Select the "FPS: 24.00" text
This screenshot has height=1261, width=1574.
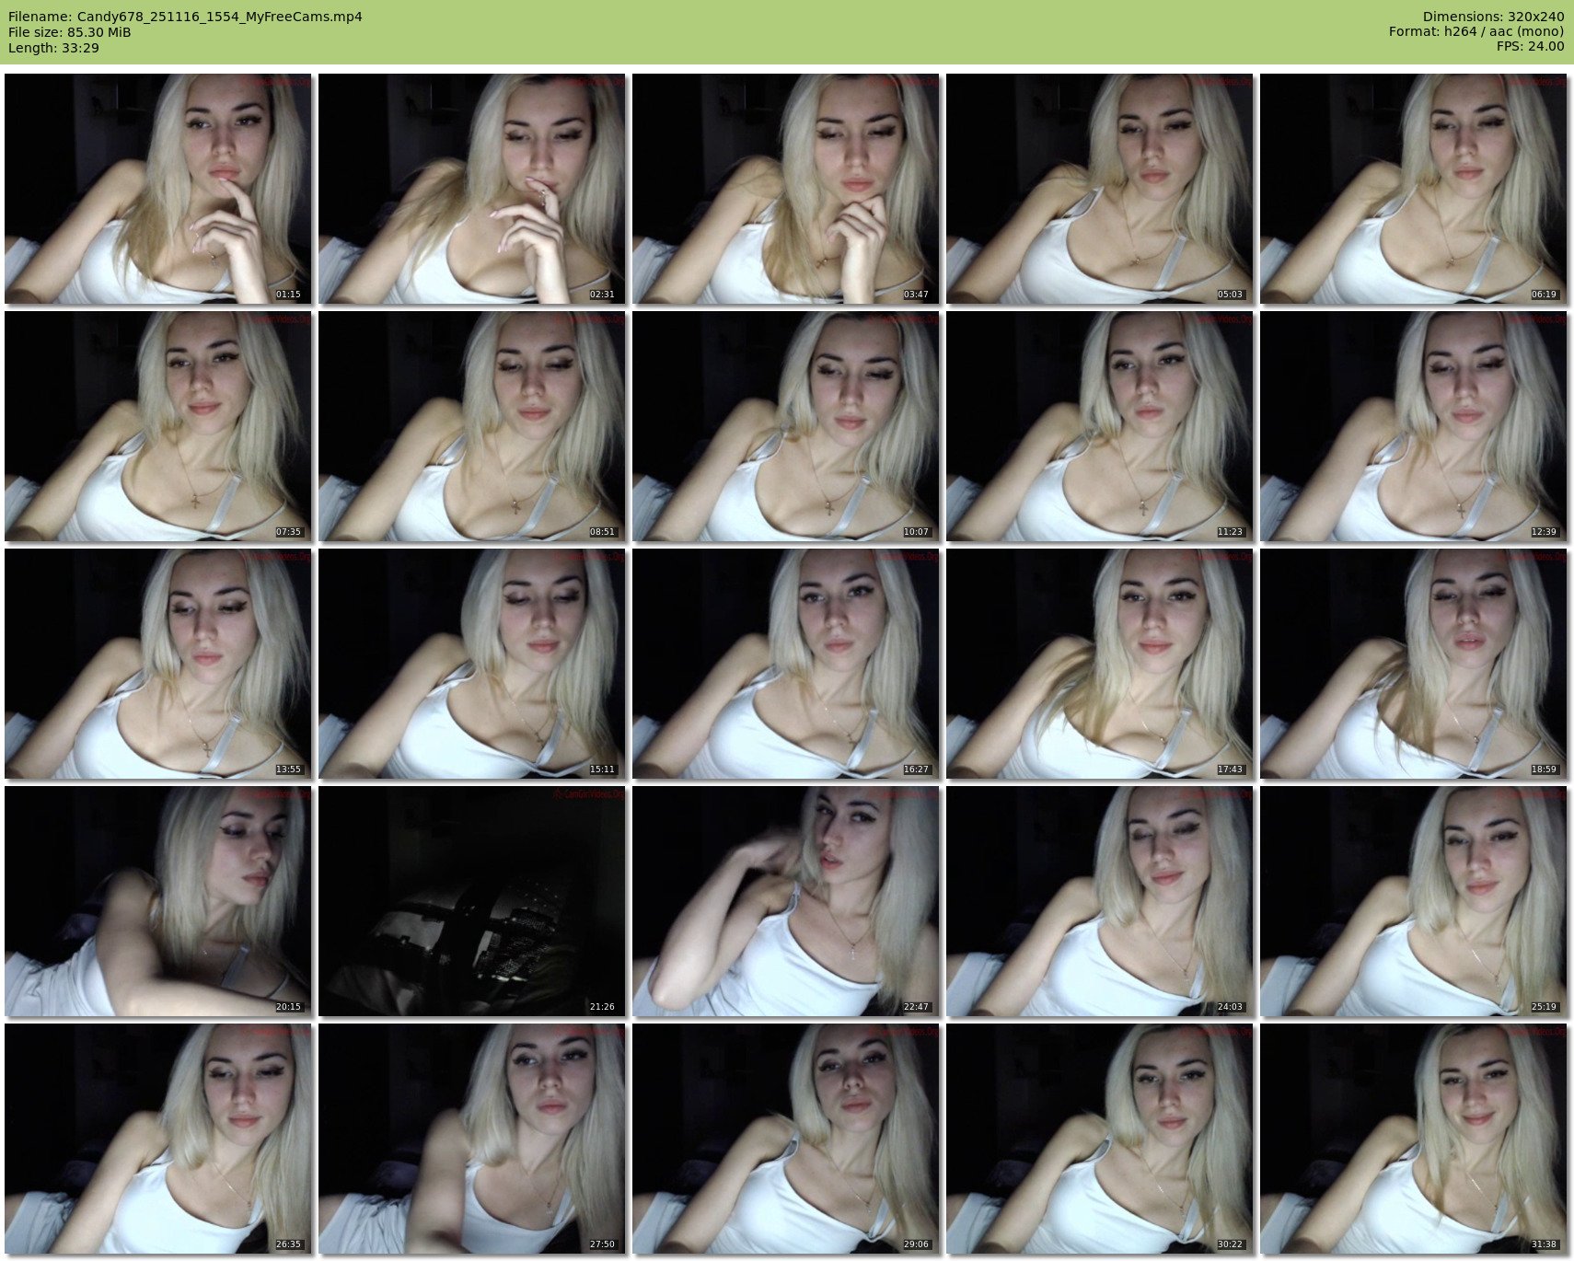tap(1530, 47)
